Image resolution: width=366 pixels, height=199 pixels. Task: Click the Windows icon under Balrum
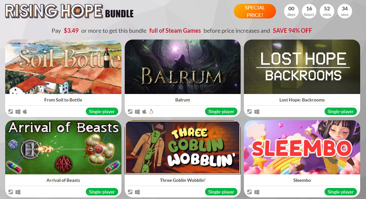pos(137,111)
